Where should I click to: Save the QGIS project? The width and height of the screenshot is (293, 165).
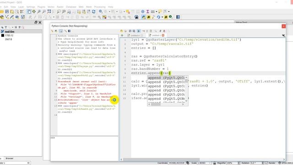7,11
